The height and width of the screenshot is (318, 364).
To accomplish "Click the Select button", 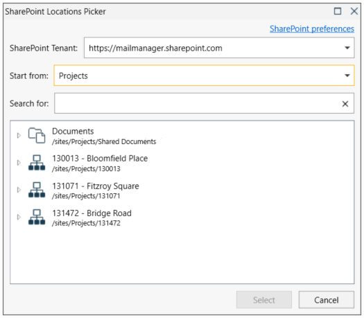I will click(264, 300).
